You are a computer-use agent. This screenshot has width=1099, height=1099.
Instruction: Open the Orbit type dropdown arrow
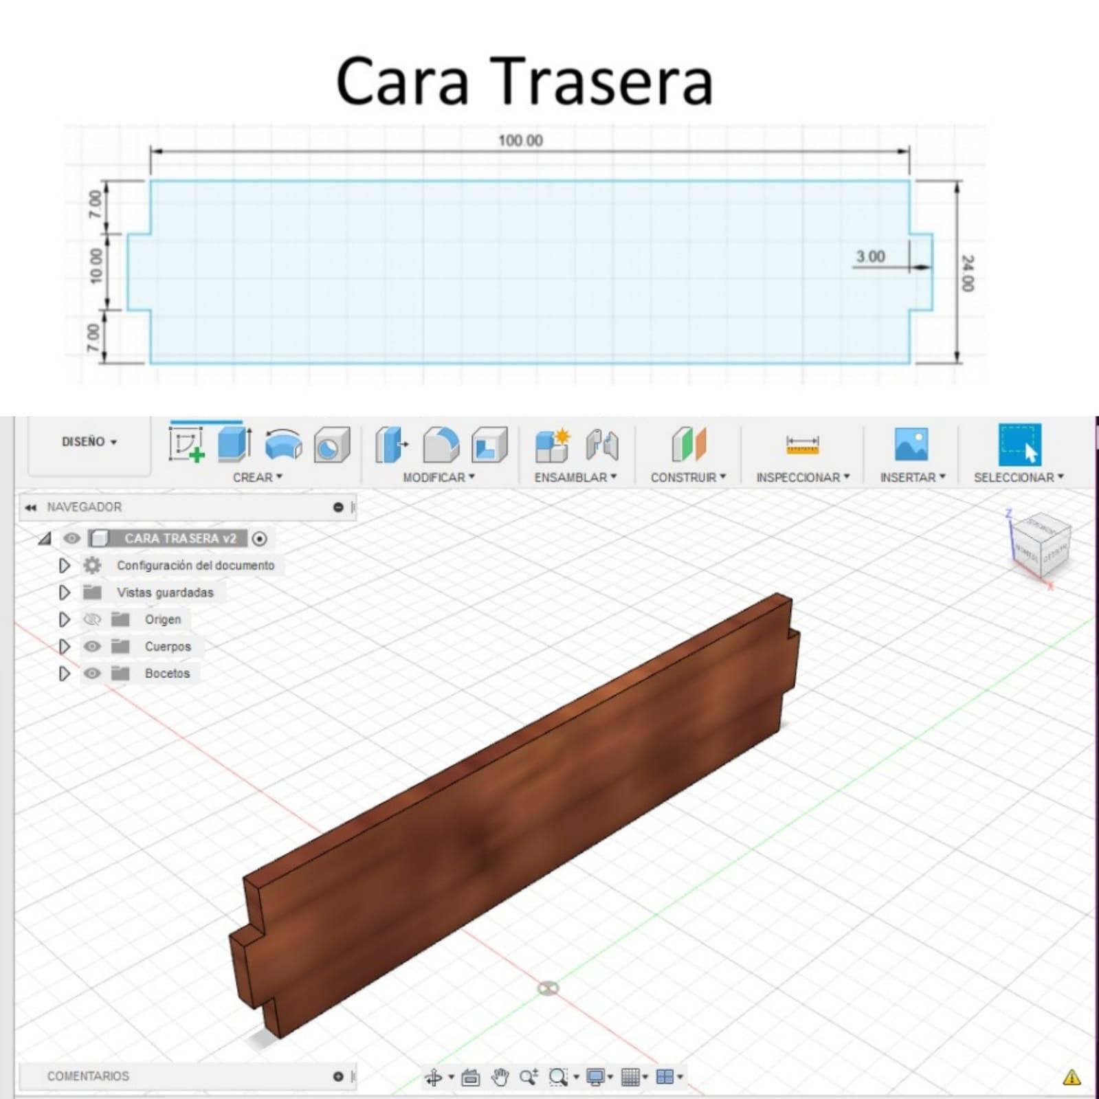pos(452,1077)
